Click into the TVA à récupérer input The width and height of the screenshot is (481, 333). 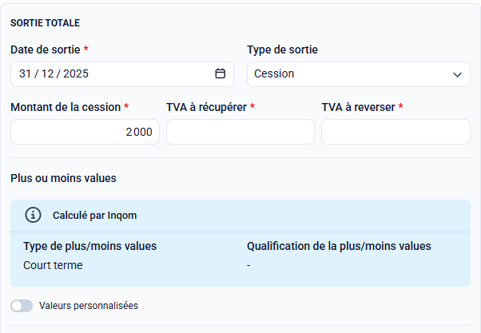pyautogui.click(x=240, y=132)
